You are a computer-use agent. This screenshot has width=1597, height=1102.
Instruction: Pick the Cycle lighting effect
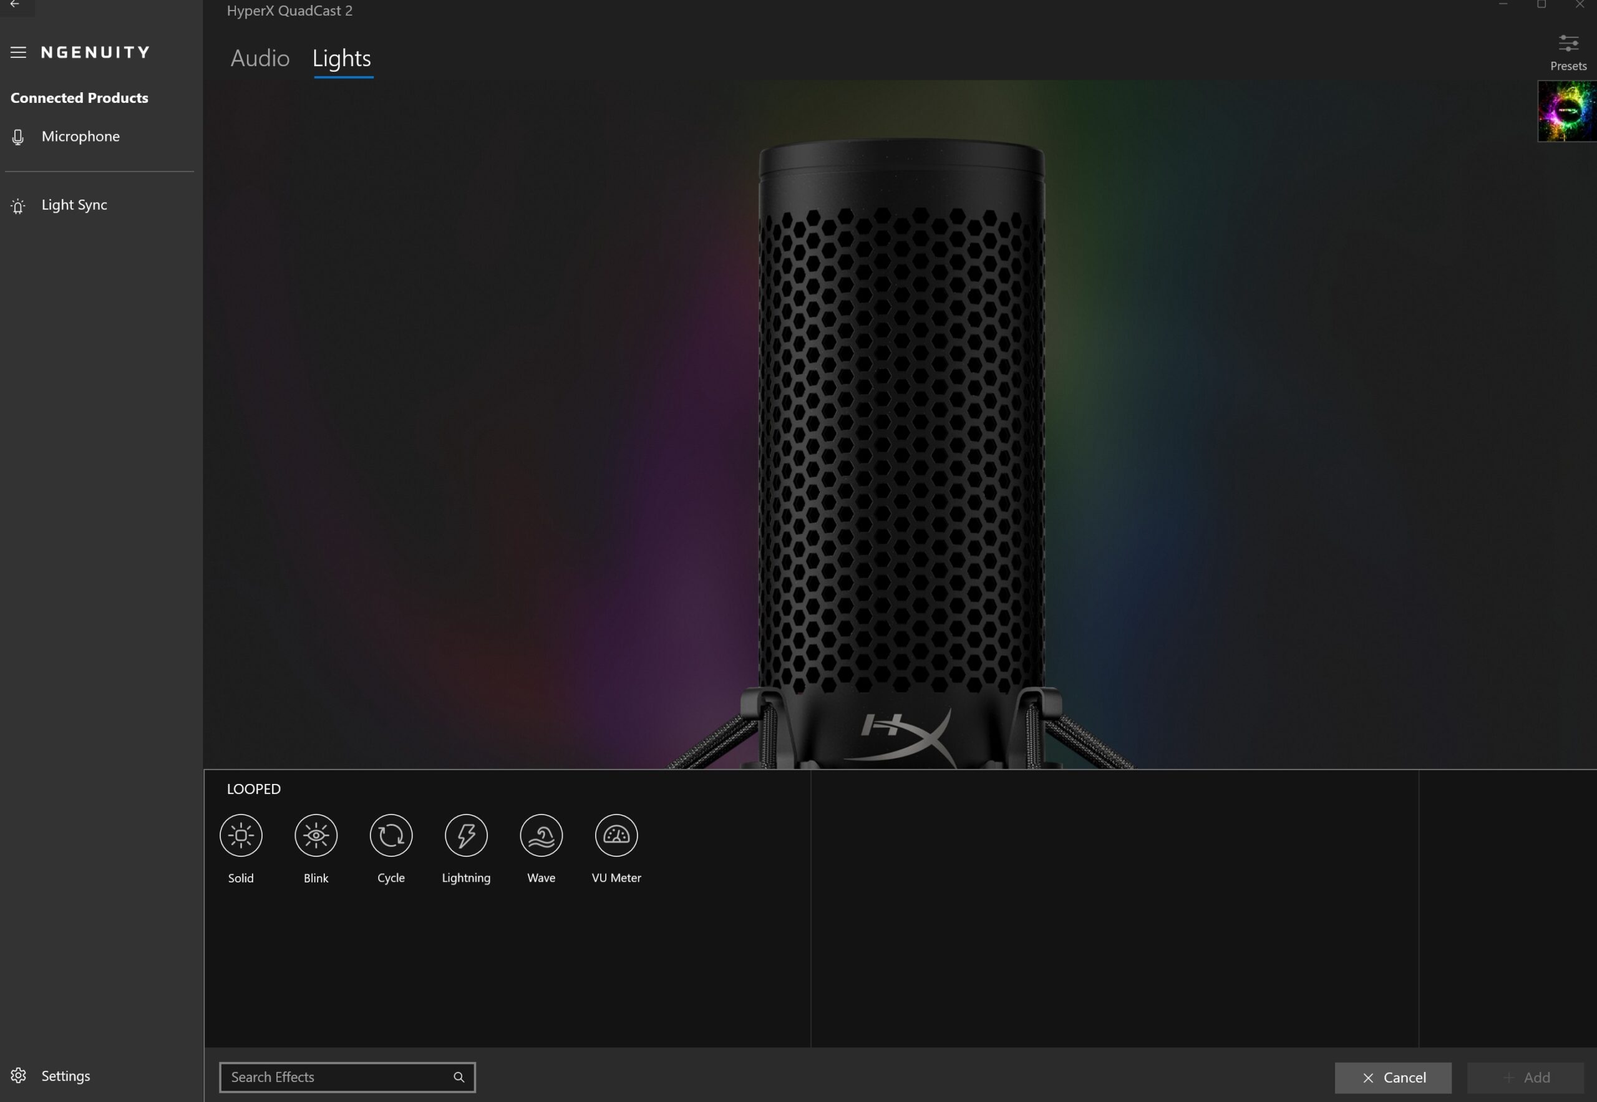pyautogui.click(x=391, y=835)
